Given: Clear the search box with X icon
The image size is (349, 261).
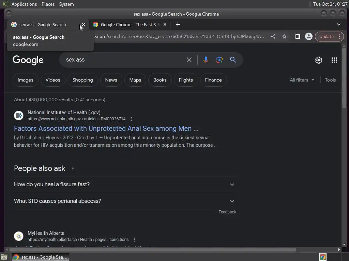Looking at the screenshot, I should click(189, 60).
